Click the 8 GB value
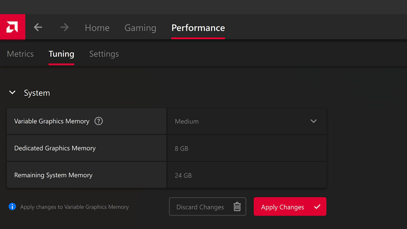The width and height of the screenshot is (407, 229). tap(182, 149)
